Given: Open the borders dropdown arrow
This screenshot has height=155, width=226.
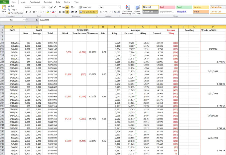Looking at the screenshot, I should pos(44,12).
